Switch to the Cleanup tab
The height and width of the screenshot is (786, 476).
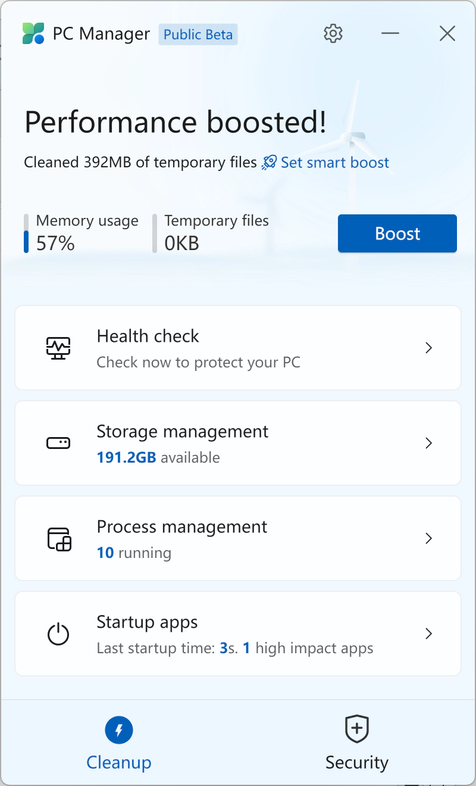[x=119, y=743]
